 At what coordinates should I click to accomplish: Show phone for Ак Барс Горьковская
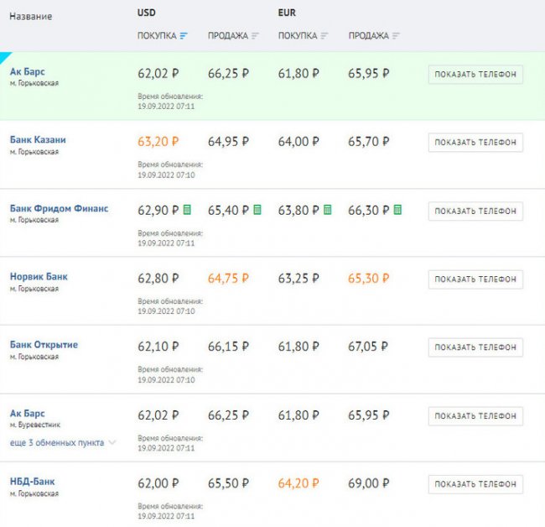tap(475, 74)
